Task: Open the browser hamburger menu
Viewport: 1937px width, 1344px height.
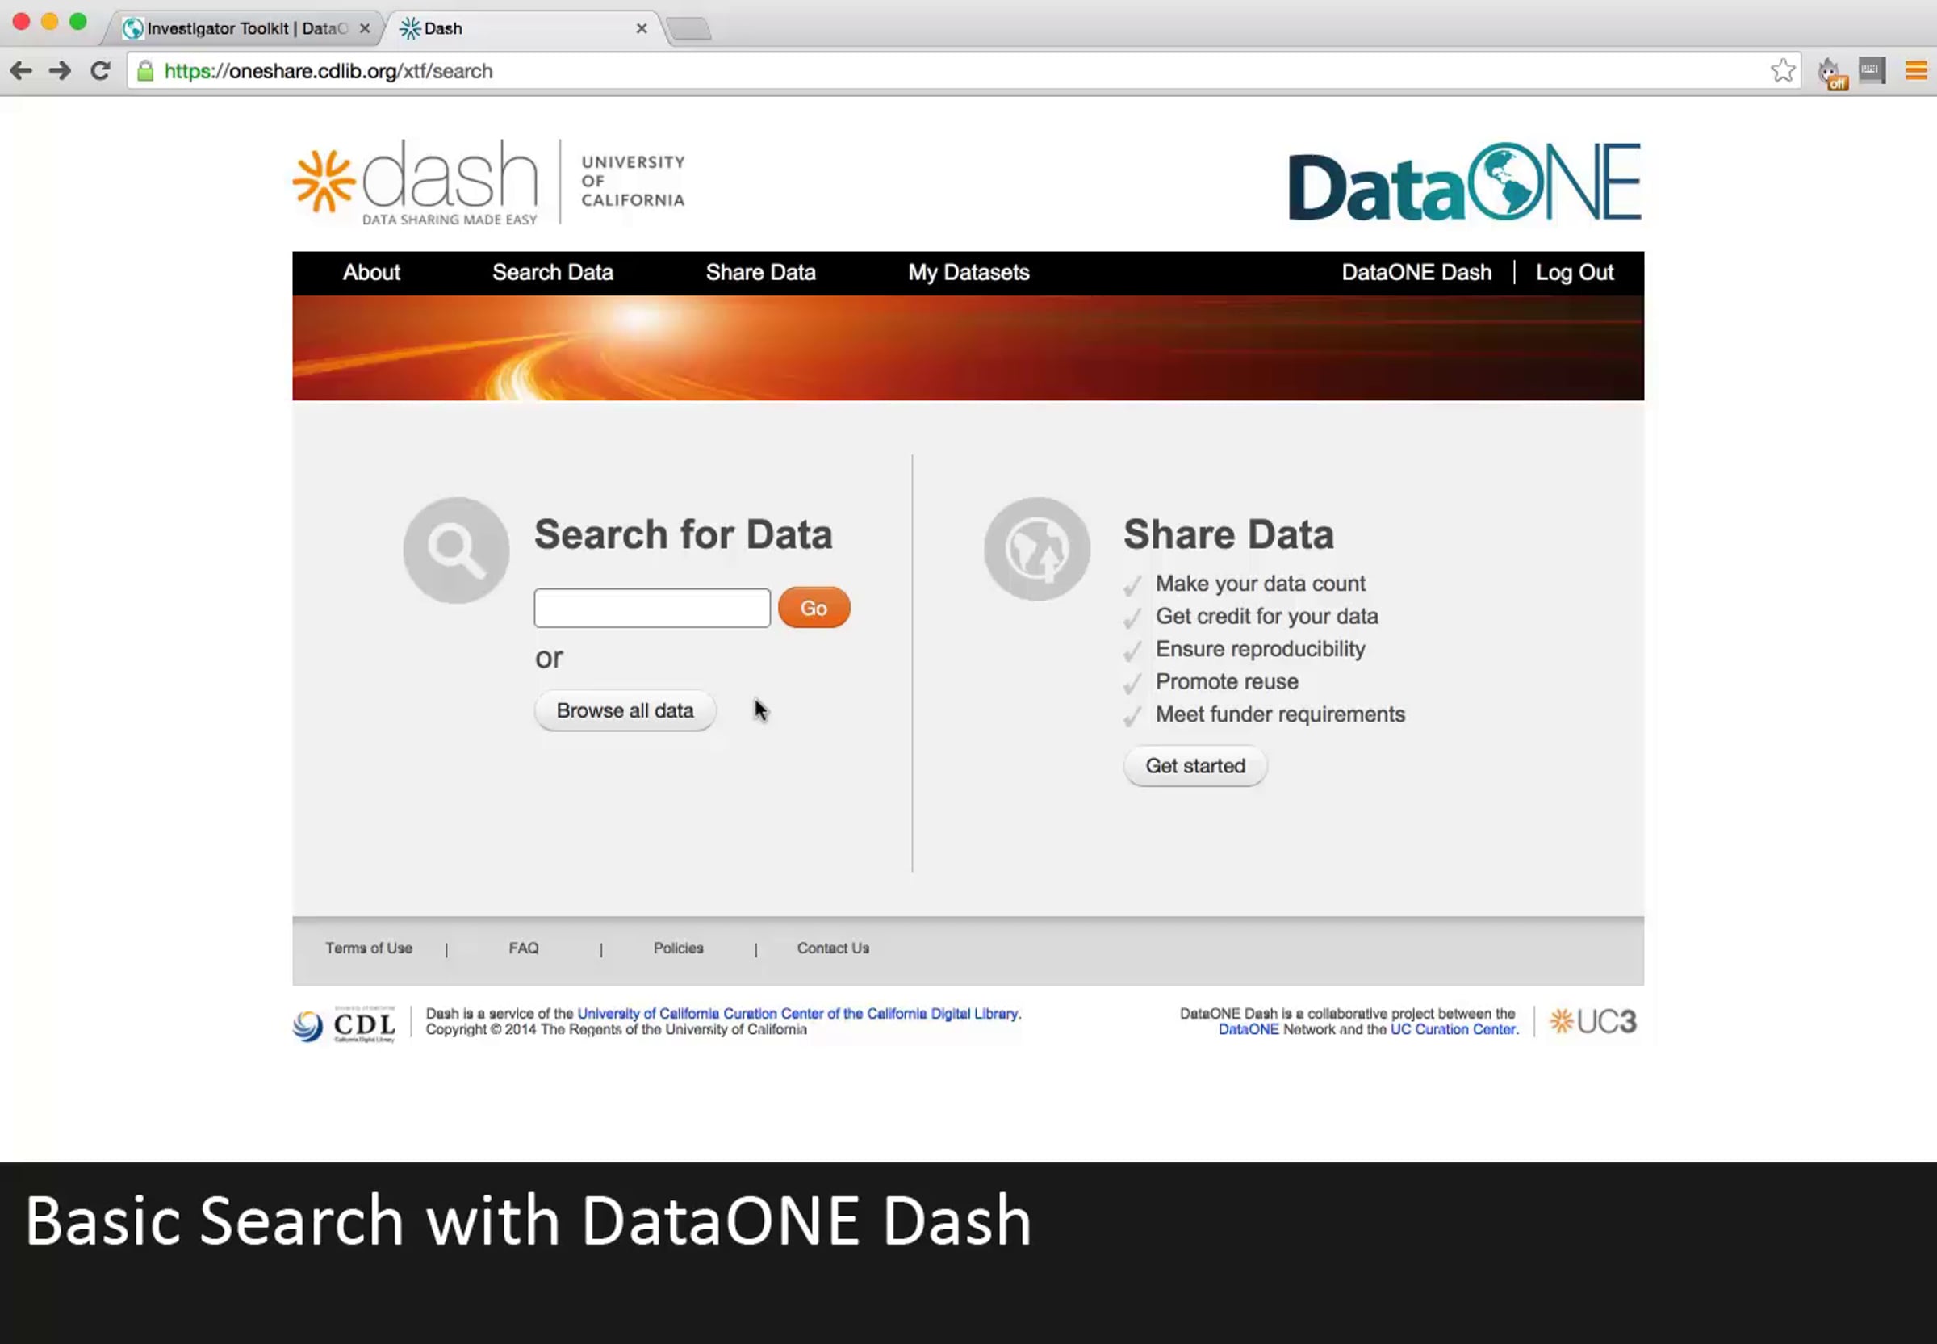Action: [x=1916, y=71]
